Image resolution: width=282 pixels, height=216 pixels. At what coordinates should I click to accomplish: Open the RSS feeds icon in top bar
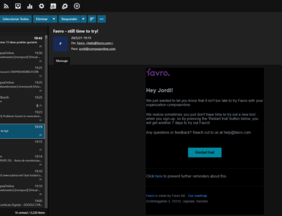point(6,6)
